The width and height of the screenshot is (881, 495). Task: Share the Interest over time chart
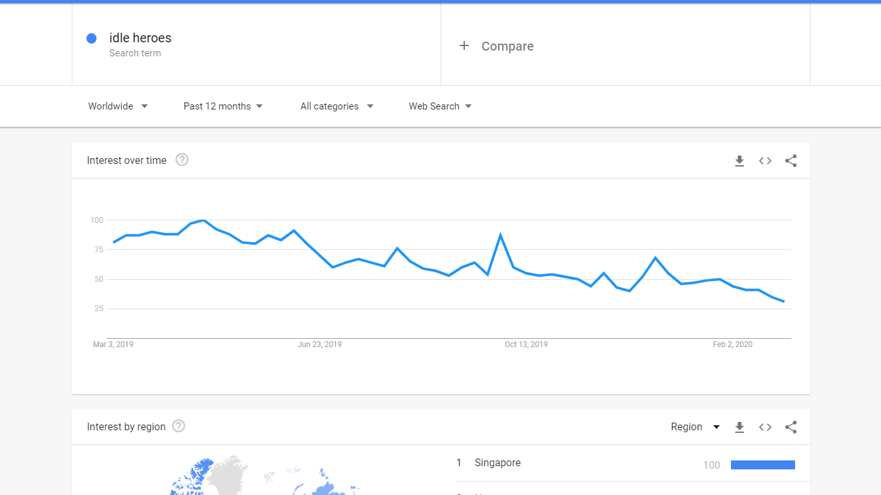[791, 161]
